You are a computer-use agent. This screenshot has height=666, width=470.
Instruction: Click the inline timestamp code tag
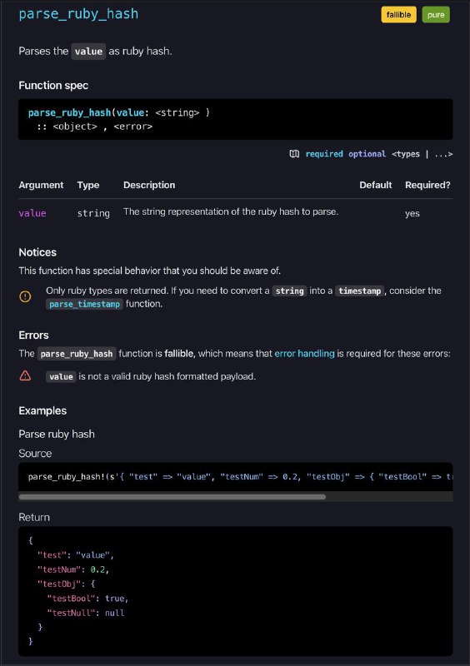[359, 291]
